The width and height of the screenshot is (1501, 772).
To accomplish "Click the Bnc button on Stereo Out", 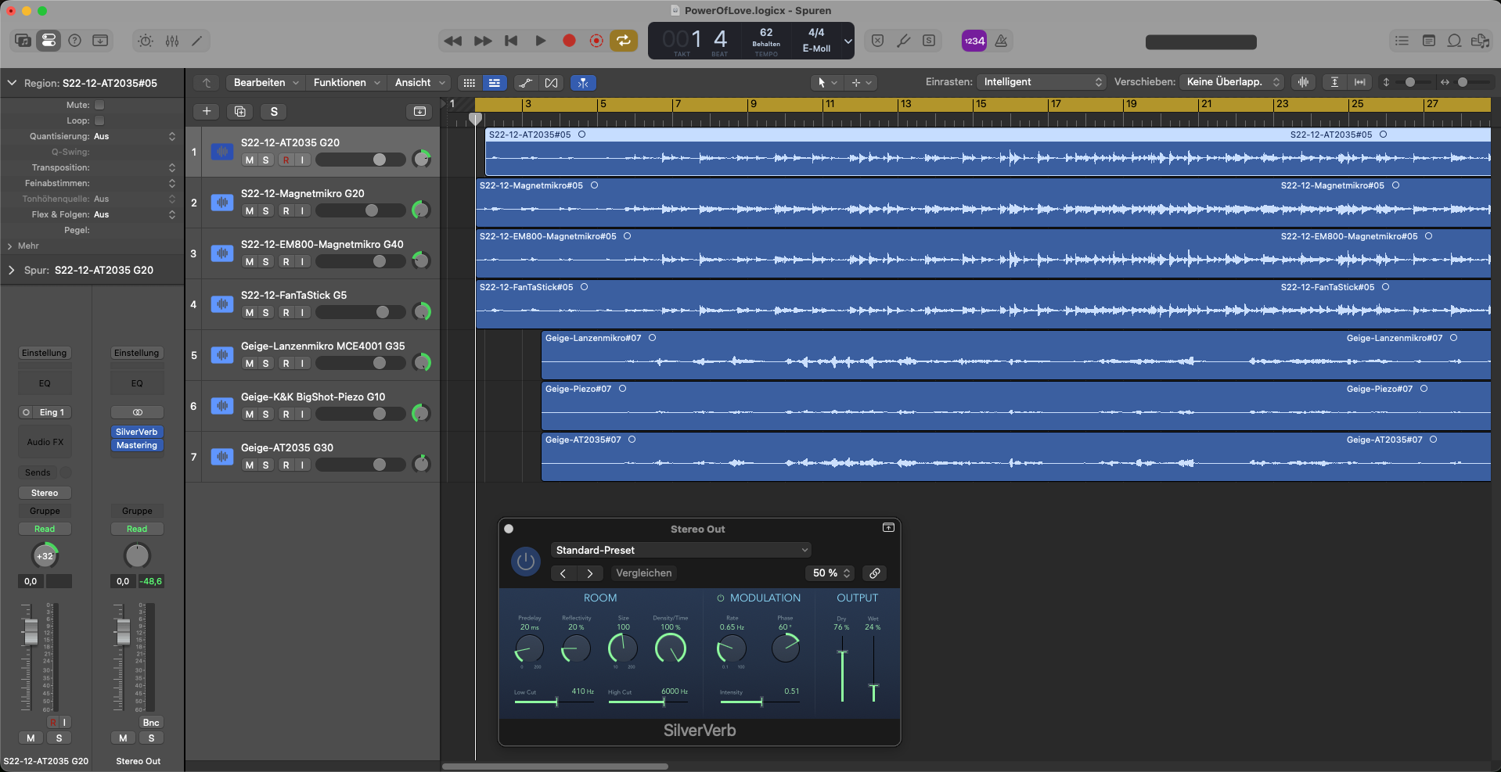I will point(151,723).
